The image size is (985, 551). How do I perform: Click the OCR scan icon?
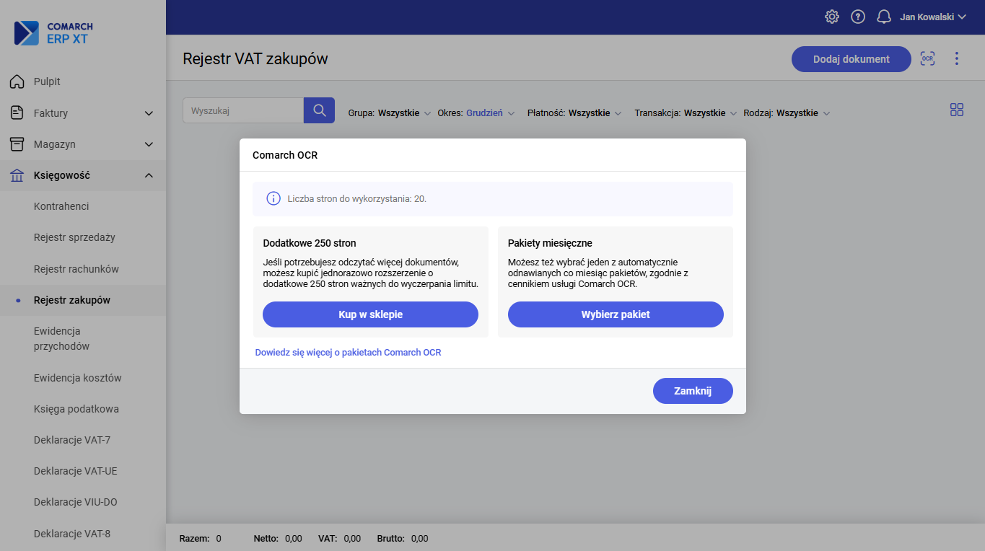click(927, 59)
